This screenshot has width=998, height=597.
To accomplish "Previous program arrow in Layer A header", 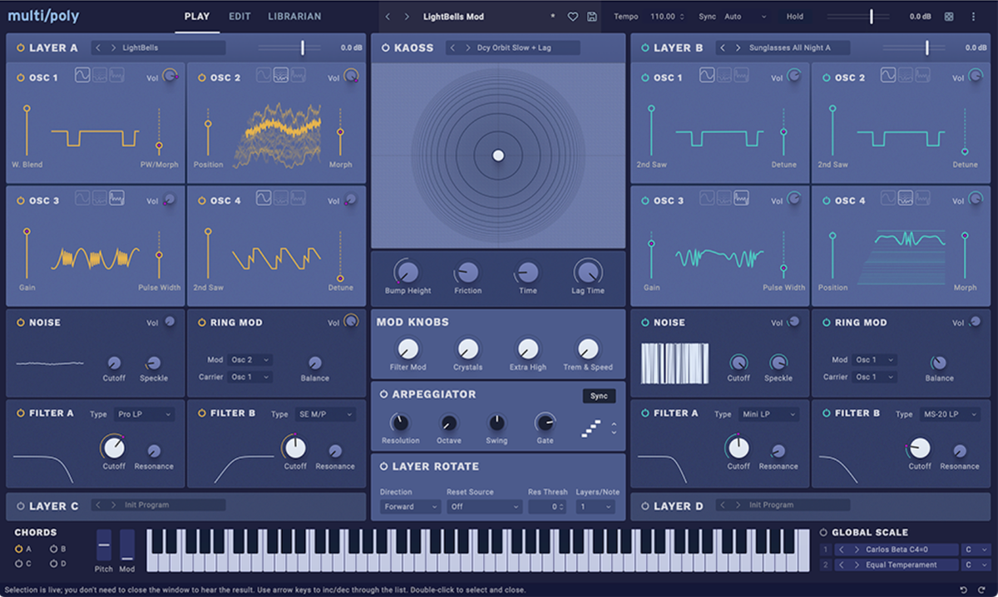I will (98, 48).
